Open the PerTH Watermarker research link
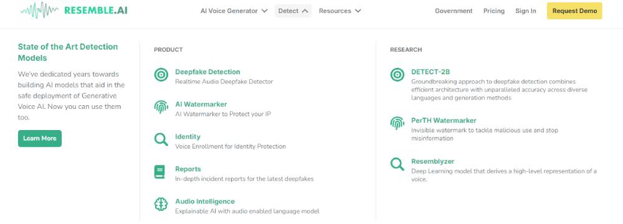623x224 pixels. 444,120
